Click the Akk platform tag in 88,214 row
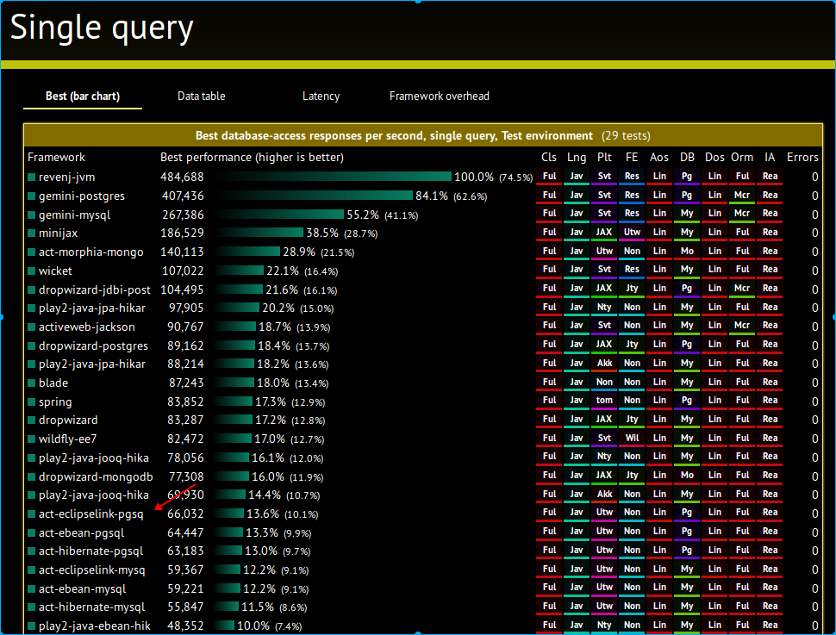The width and height of the screenshot is (836, 635). (604, 363)
